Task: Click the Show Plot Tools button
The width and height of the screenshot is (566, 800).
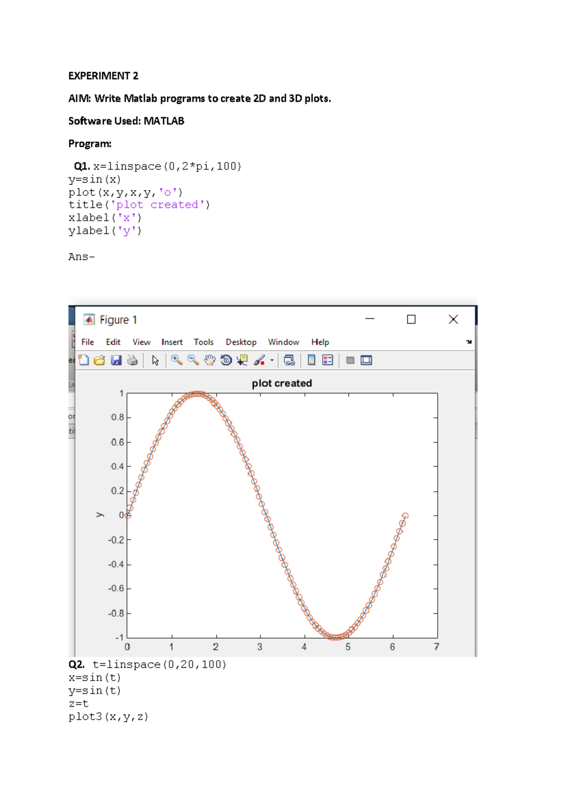Action: [366, 360]
